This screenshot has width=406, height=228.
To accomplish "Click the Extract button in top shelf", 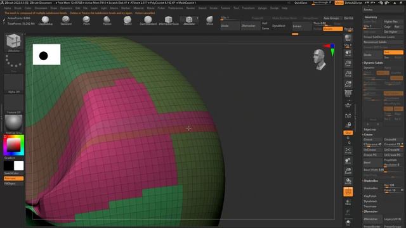I will [x=302, y=27].
